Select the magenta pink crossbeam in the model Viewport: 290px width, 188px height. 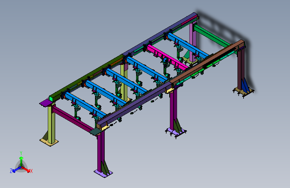click(168, 57)
